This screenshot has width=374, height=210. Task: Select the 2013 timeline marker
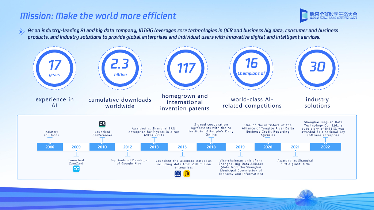tap(154, 147)
